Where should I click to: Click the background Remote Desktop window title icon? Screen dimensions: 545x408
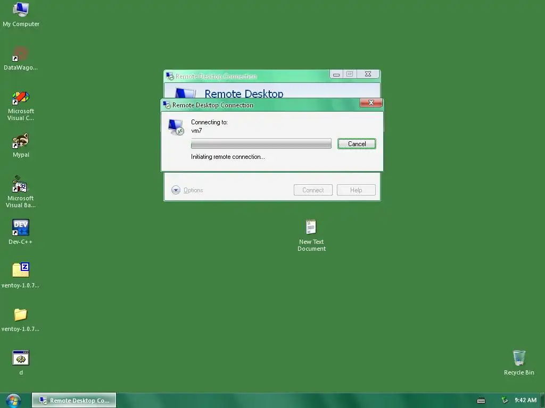(170, 76)
